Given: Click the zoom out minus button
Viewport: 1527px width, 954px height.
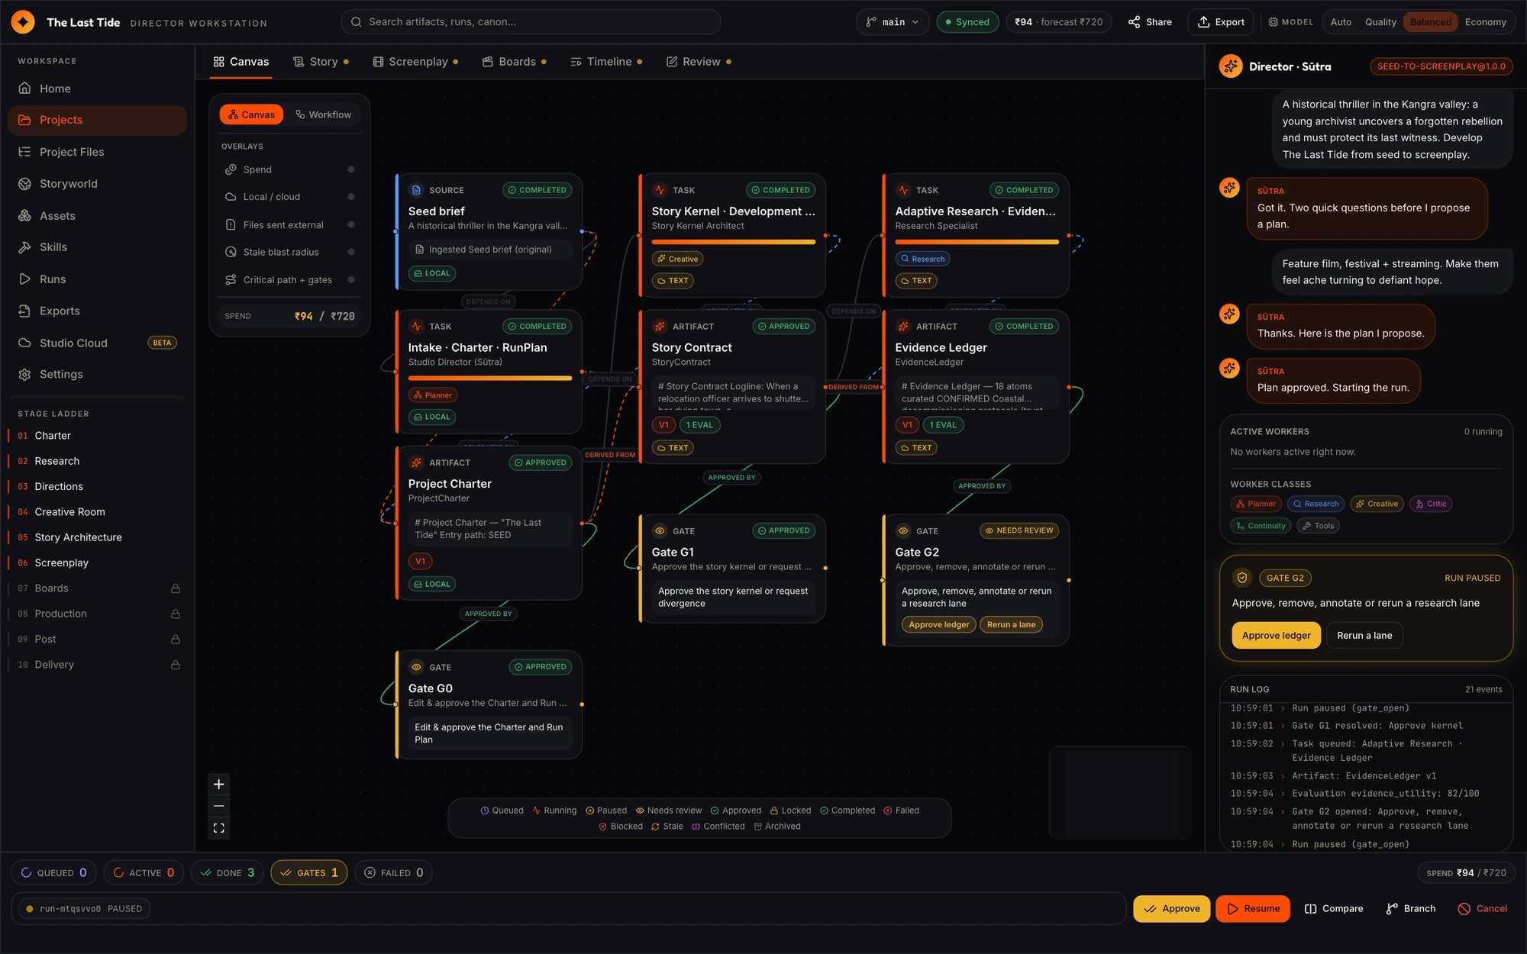Looking at the screenshot, I should click(219, 806).
